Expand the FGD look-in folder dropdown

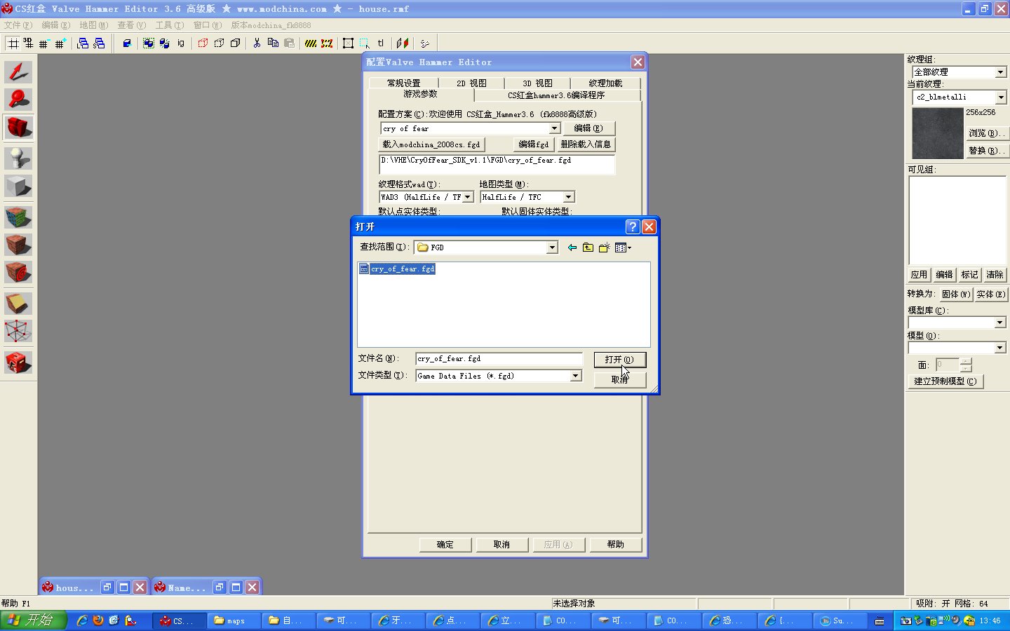[552, 247]
